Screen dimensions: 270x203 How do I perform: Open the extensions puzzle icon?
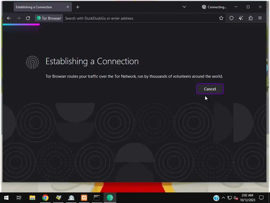[250, 18]
